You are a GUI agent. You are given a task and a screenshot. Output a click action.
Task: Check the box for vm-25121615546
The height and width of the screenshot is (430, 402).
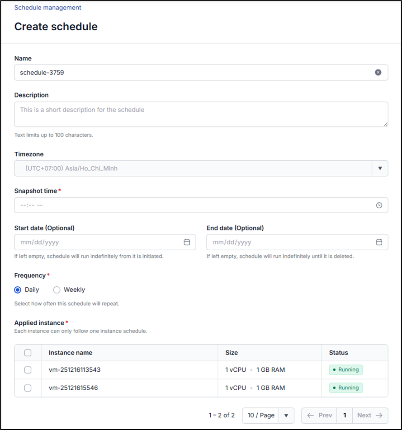pos(28,388)
